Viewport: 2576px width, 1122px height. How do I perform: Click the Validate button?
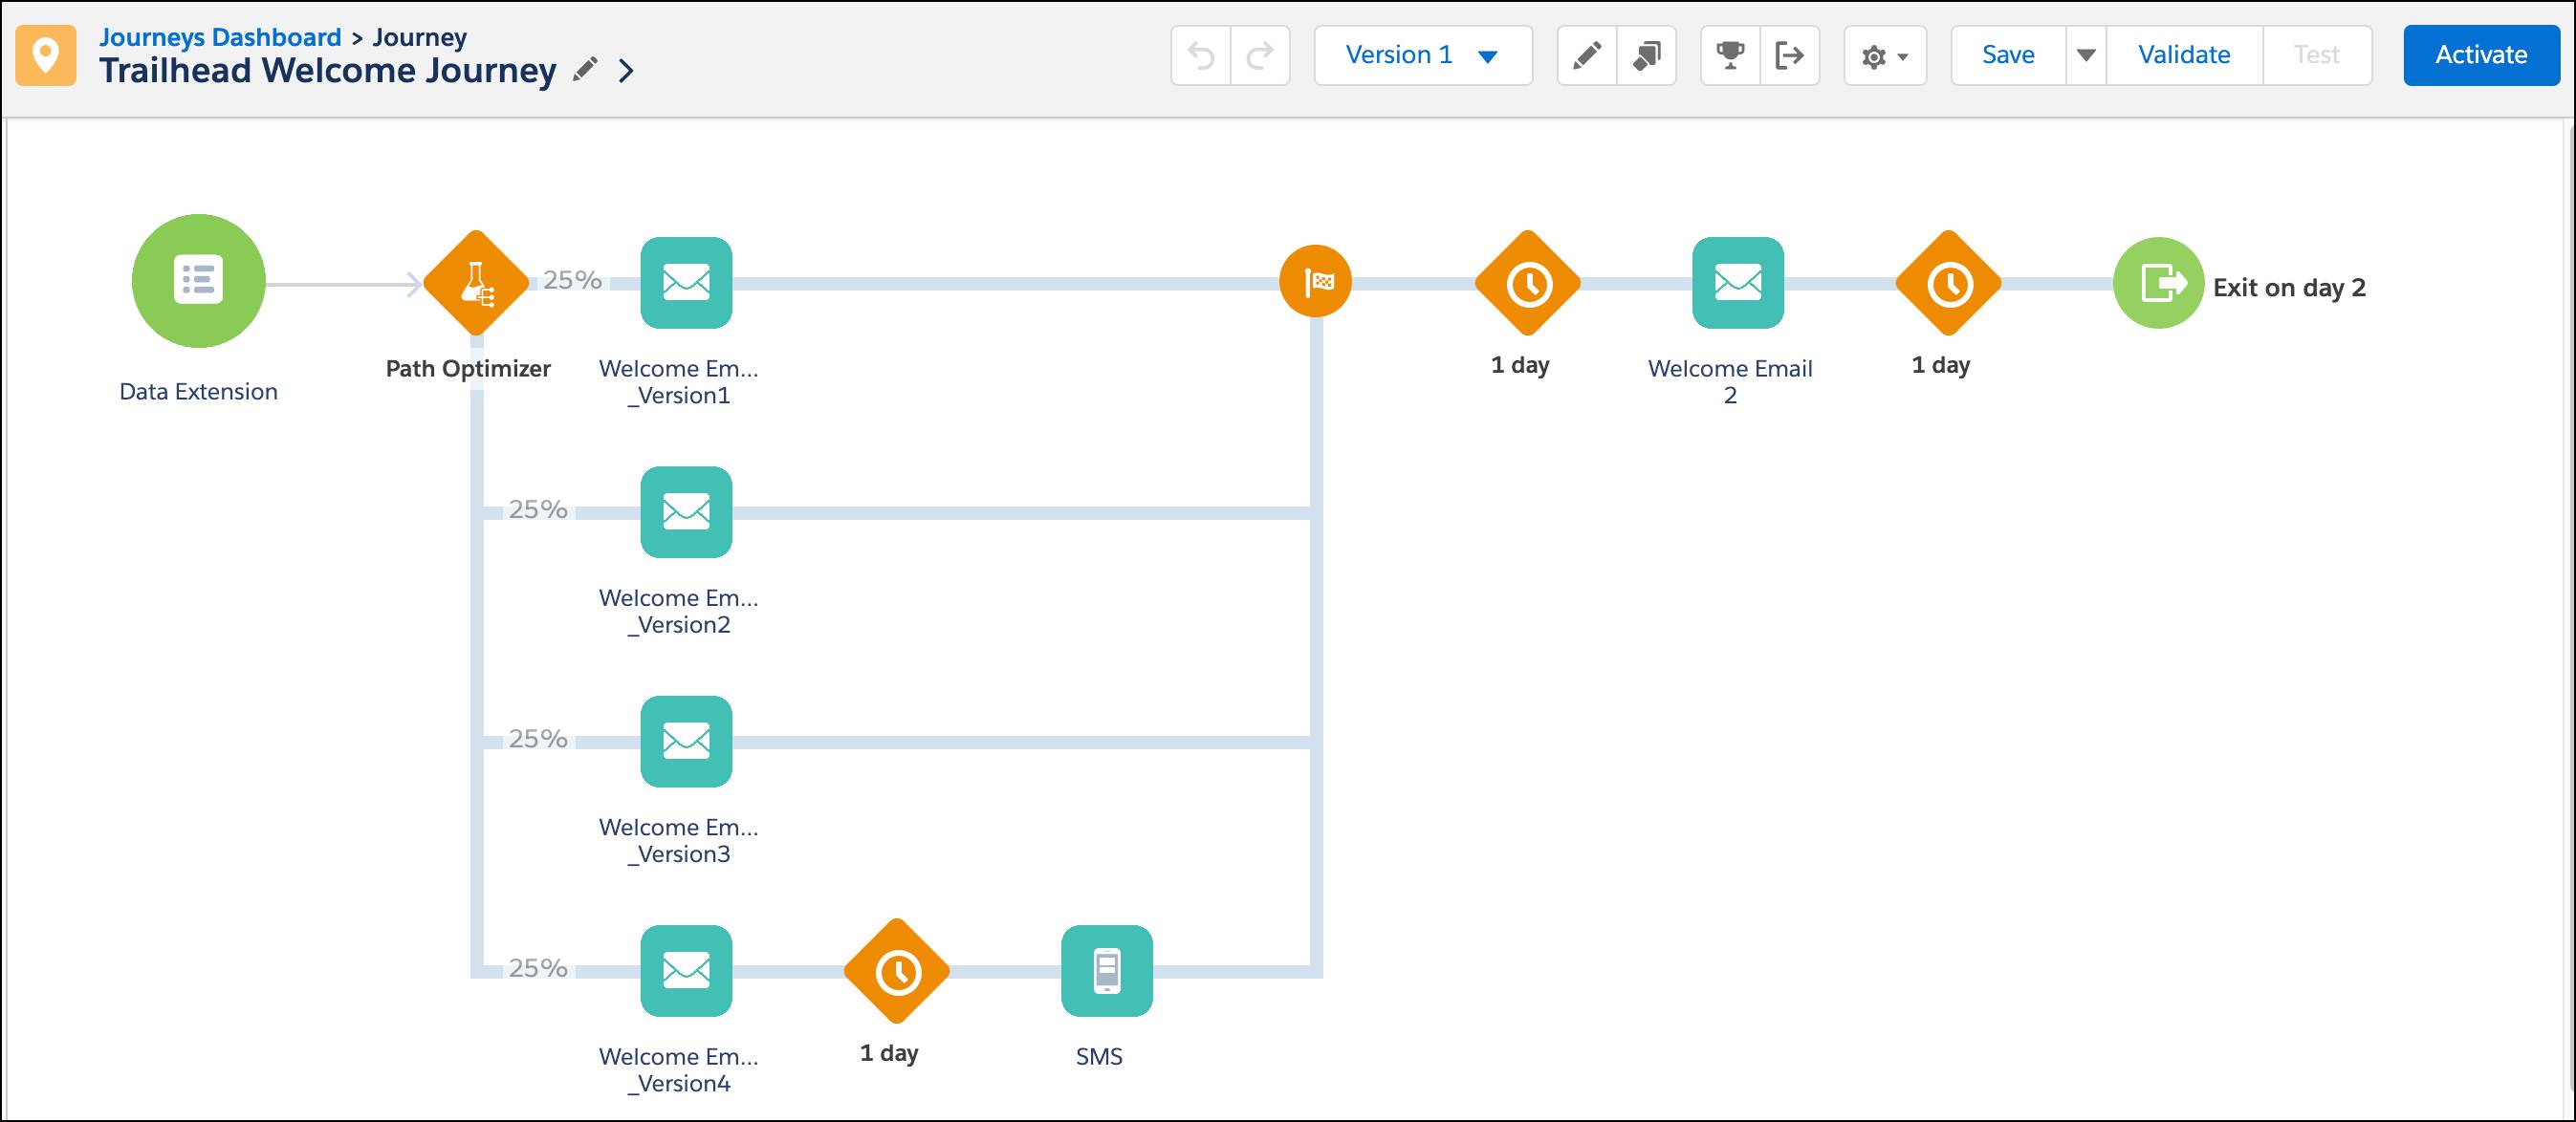[2184, 54]
